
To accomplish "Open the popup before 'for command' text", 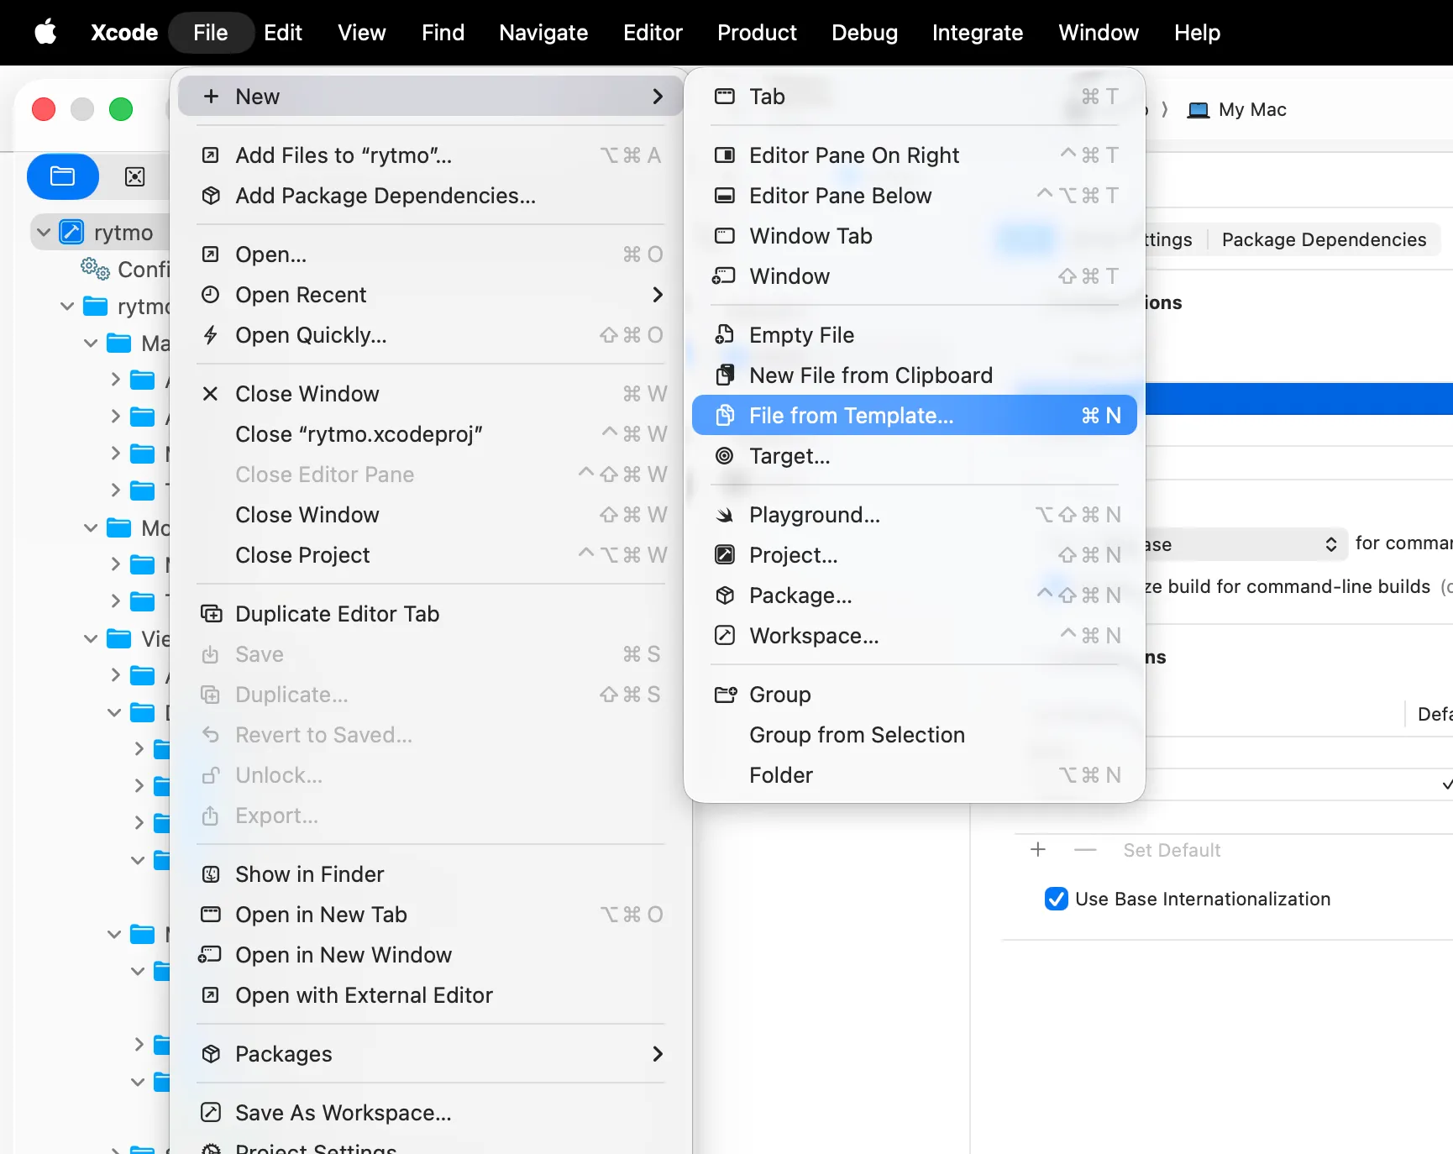I will pos(1243,544).
